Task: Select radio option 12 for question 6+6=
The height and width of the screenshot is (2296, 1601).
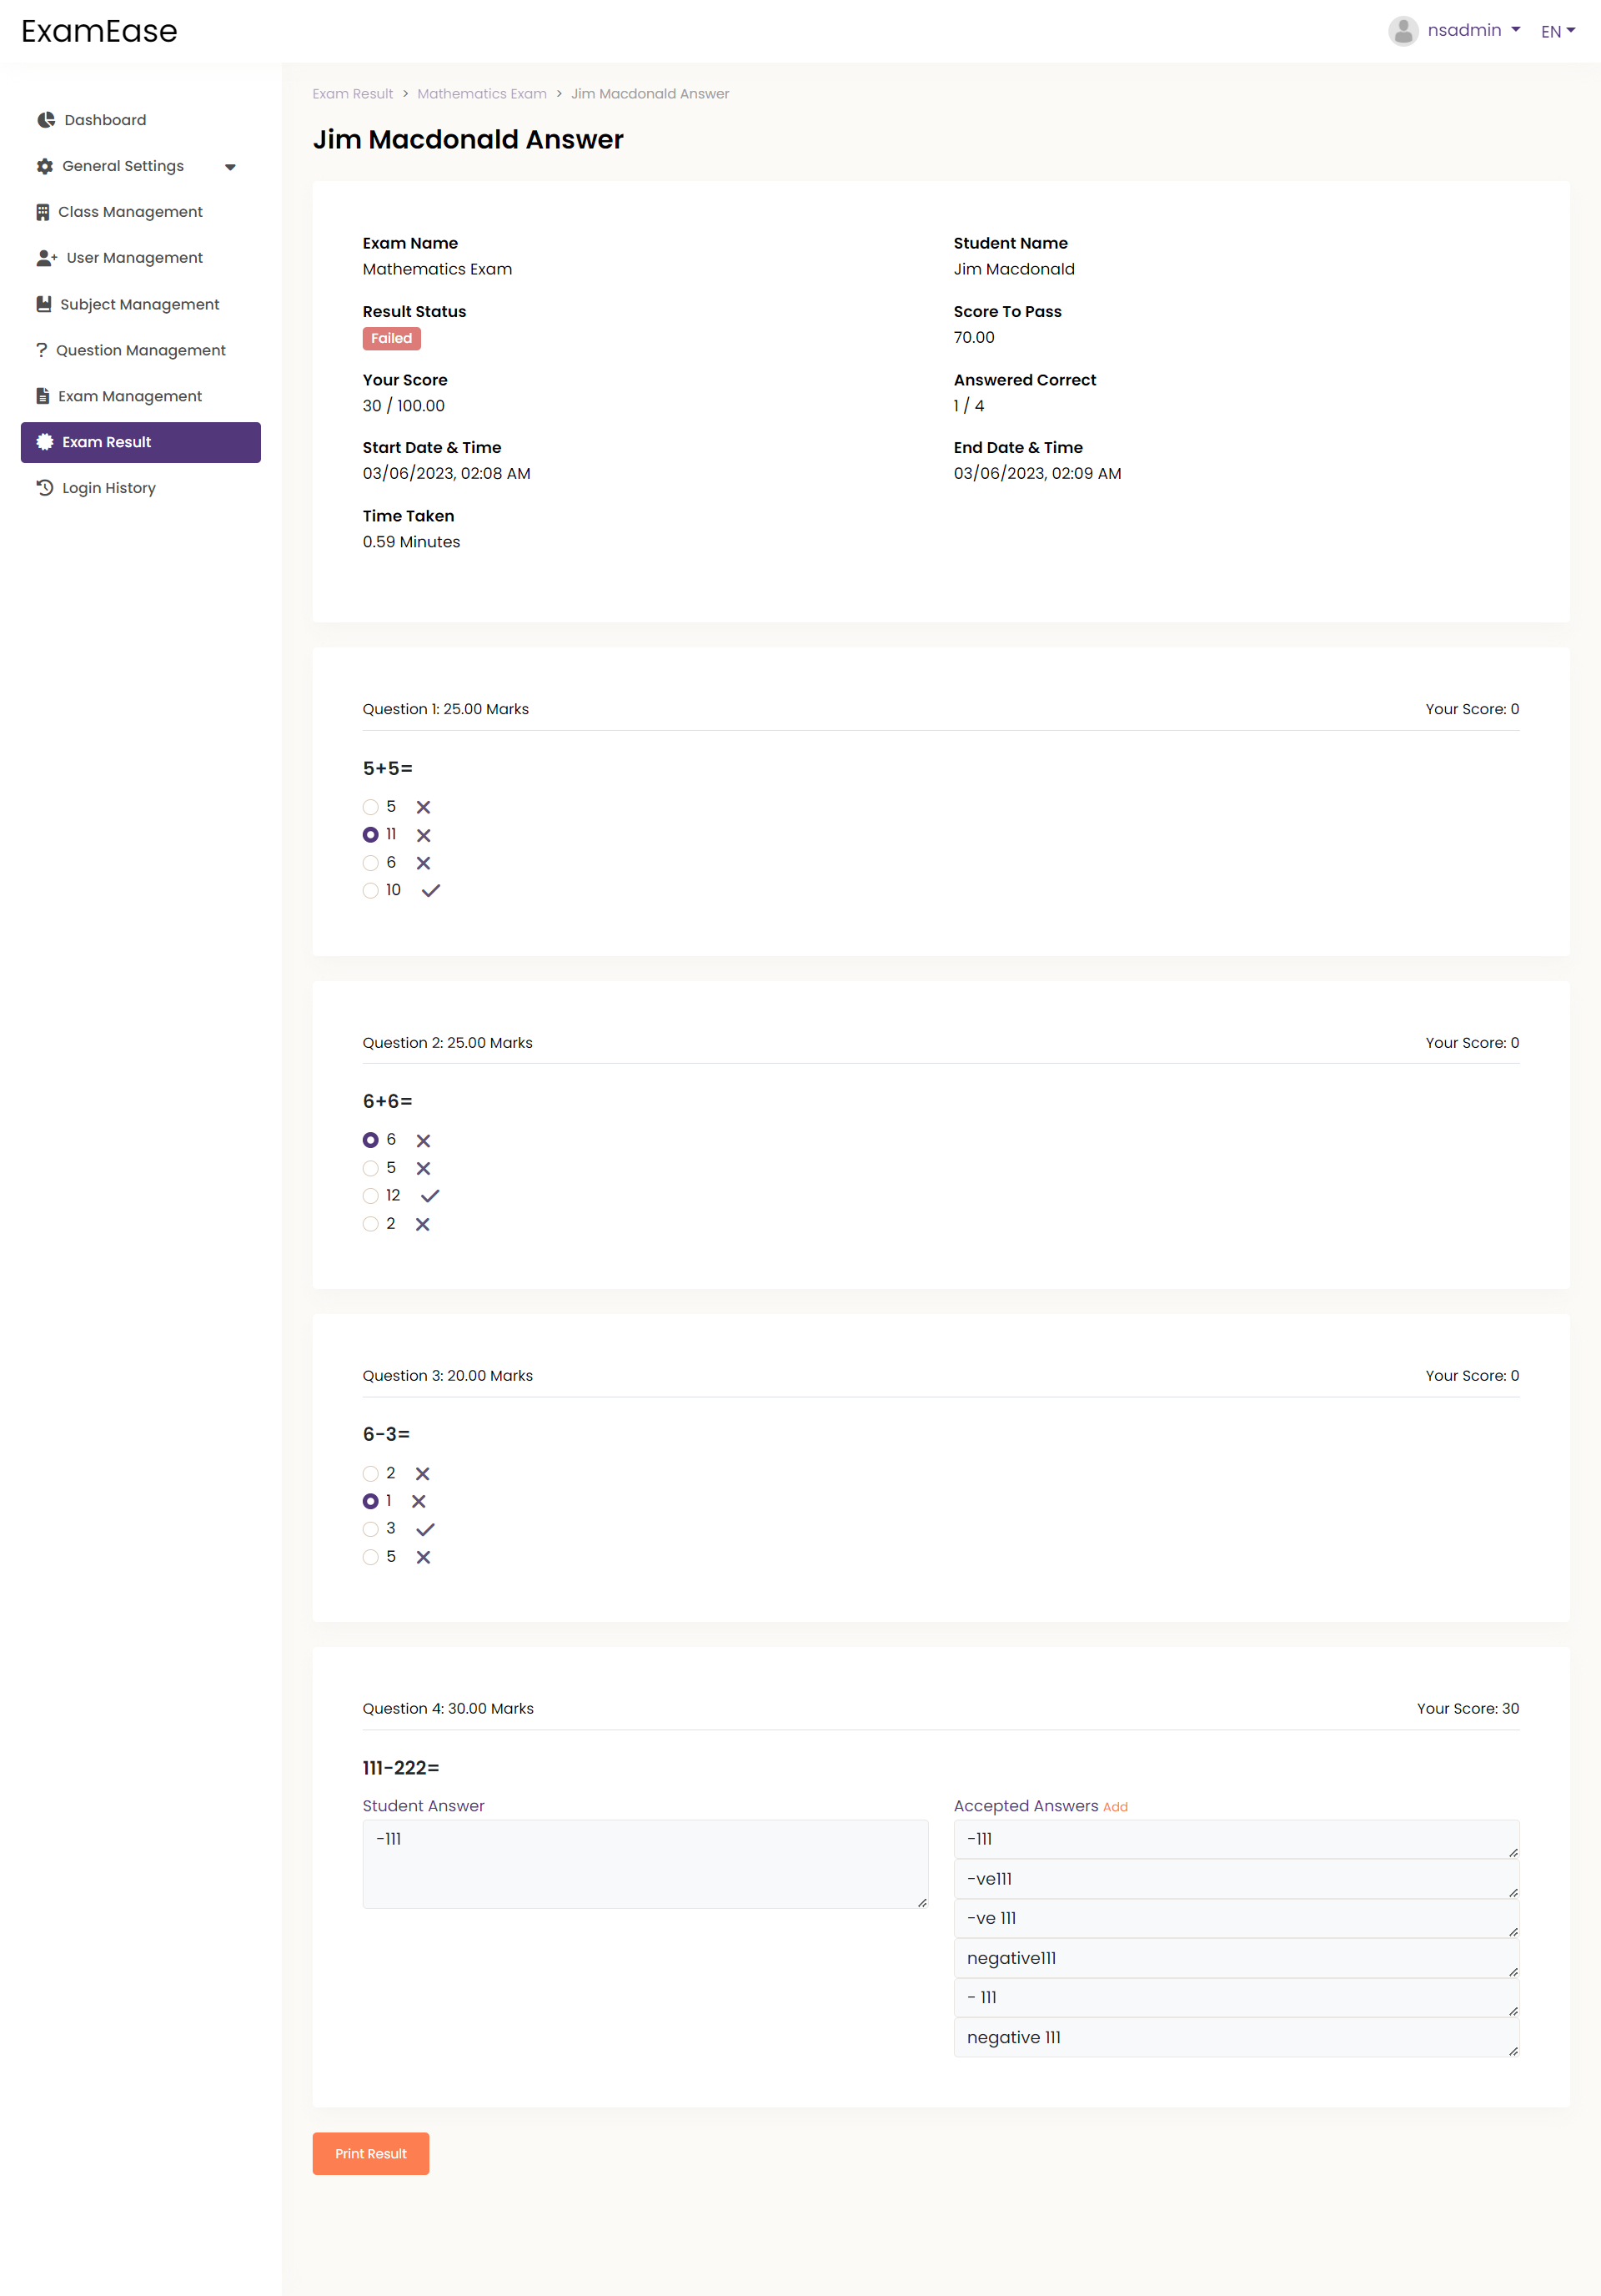Action: 371,1196
